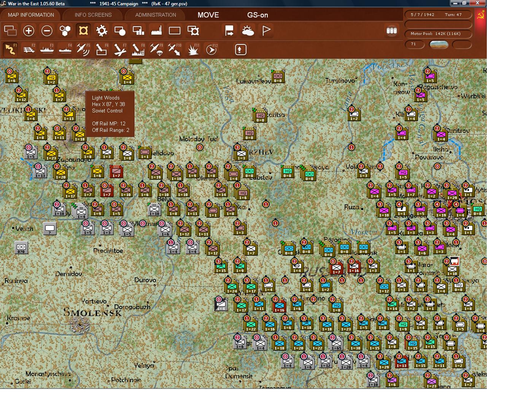Select the F1 move mode

pos(10,49)
